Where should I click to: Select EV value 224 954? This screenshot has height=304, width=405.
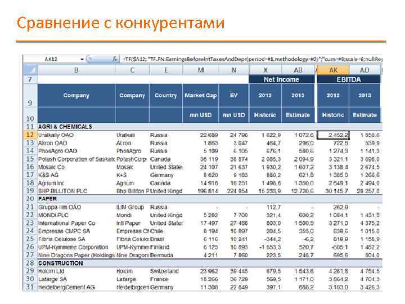coord(234,191)
